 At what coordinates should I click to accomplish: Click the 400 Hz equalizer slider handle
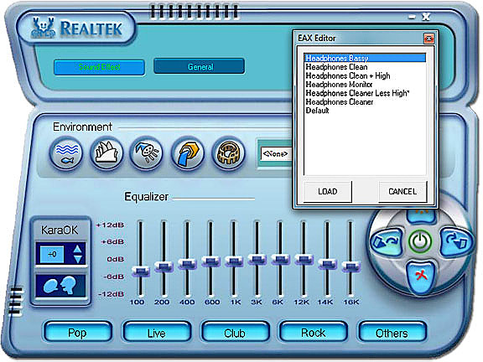click(x=187, y=264)
